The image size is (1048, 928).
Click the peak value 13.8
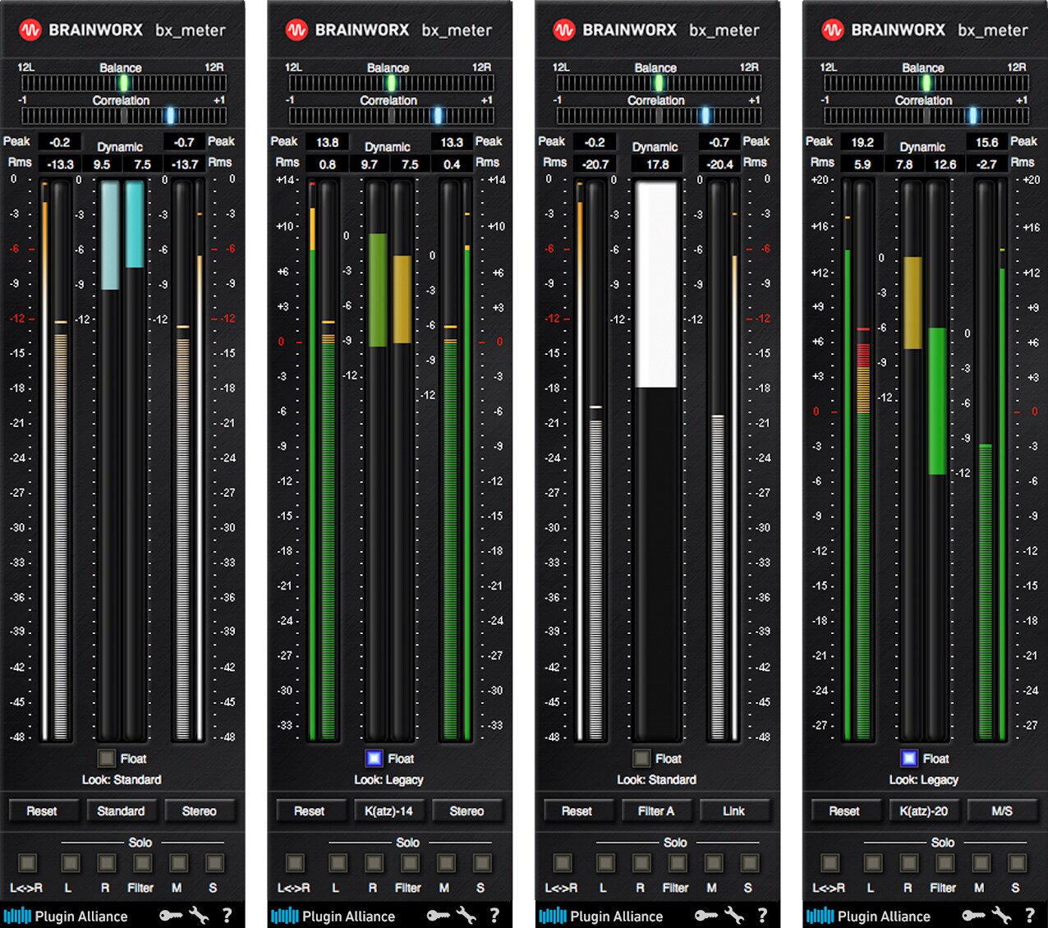coord(327,142)
